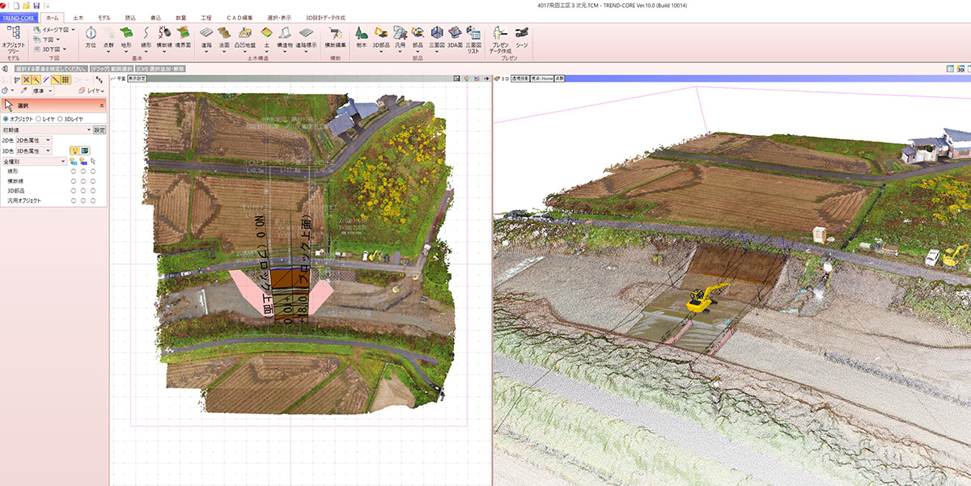Select the 3Dレイヤ radio option
The height and width of the screenshot is (486, 971).
pos(60,119)
